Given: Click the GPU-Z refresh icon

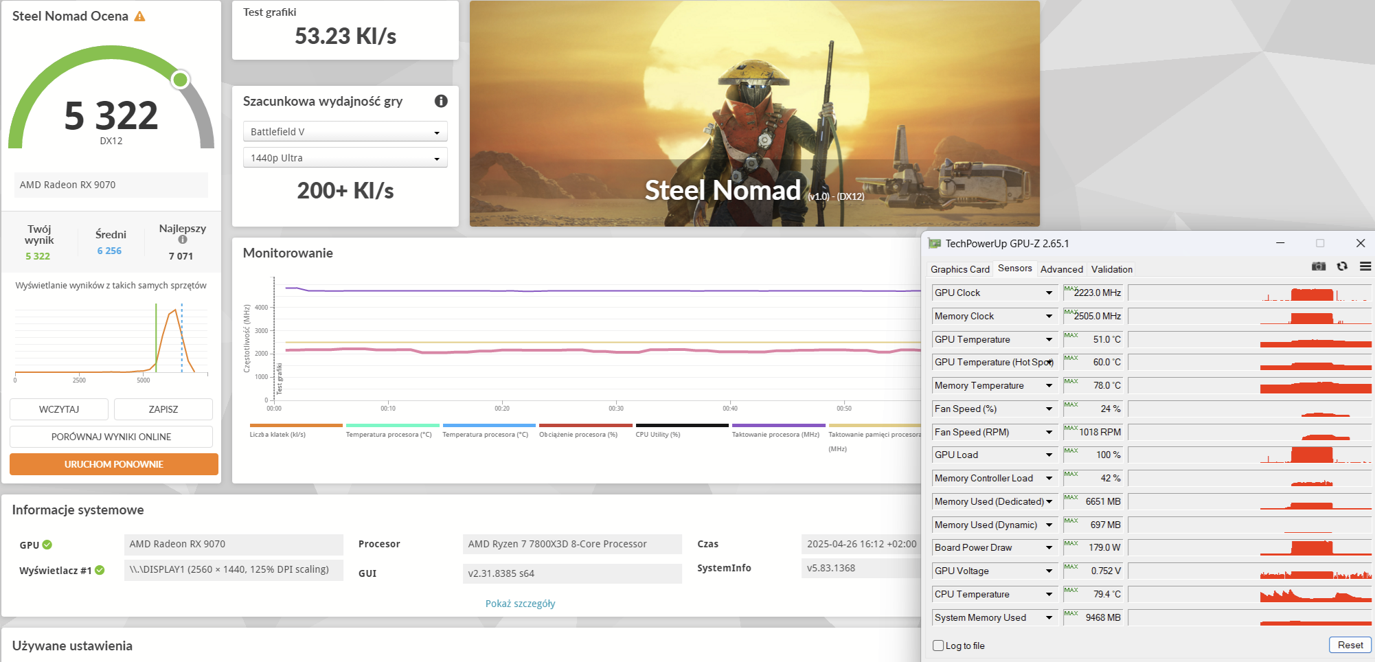Looking at the screenshot, I should click(1342, 266).
